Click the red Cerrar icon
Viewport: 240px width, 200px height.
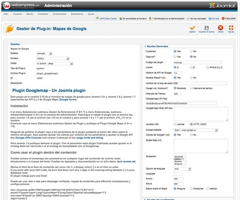[220, 28]
